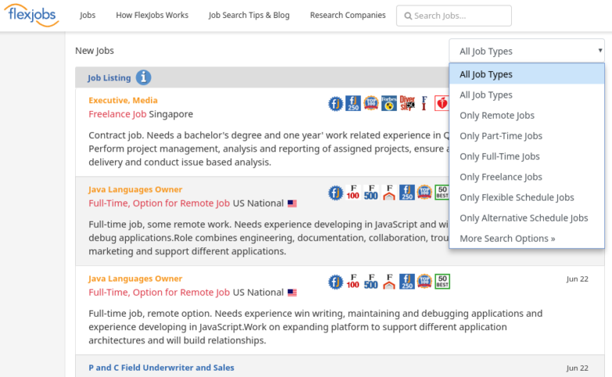Select Only Remote Jobs option
The width and height of the screenshot is (612, 377).
click(497, 116)
